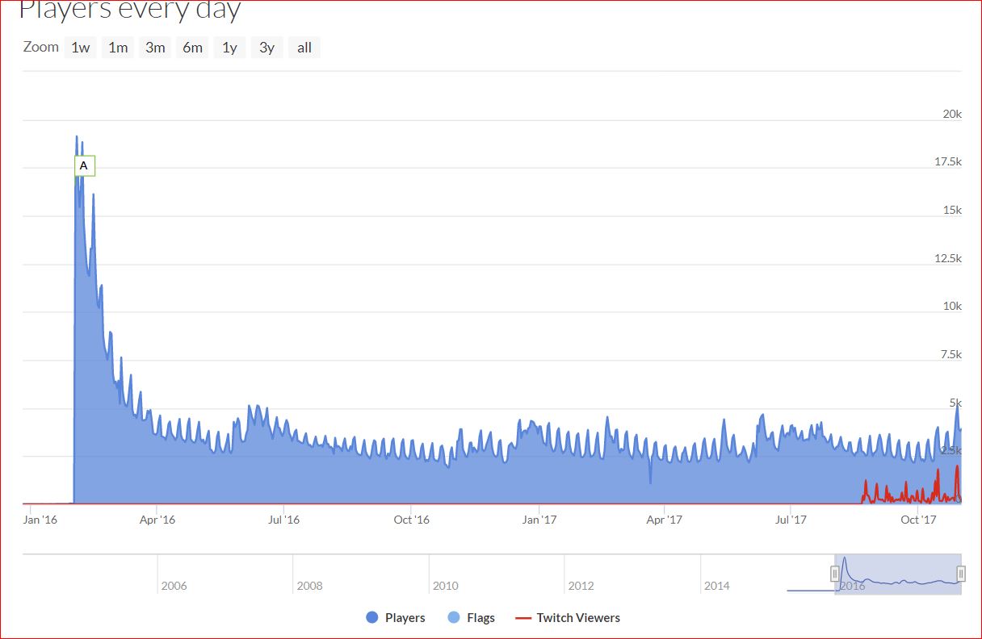This screenshot has width=982, height=639.
Task: Click the 10k y-axis value
Action: [x=952, y=306]
